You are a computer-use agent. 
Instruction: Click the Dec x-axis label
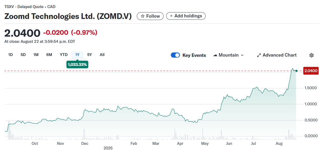[x=85, y=144]
